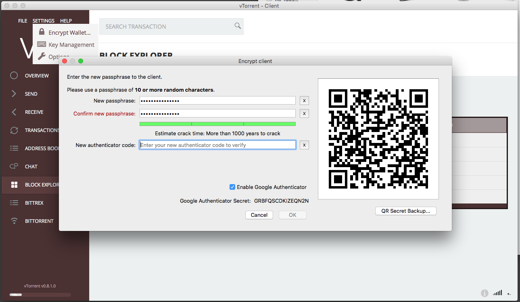Focus the New authenticator code field

coord(217,145)
